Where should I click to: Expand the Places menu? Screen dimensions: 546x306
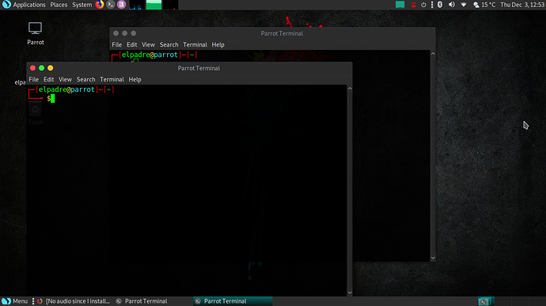59,5
